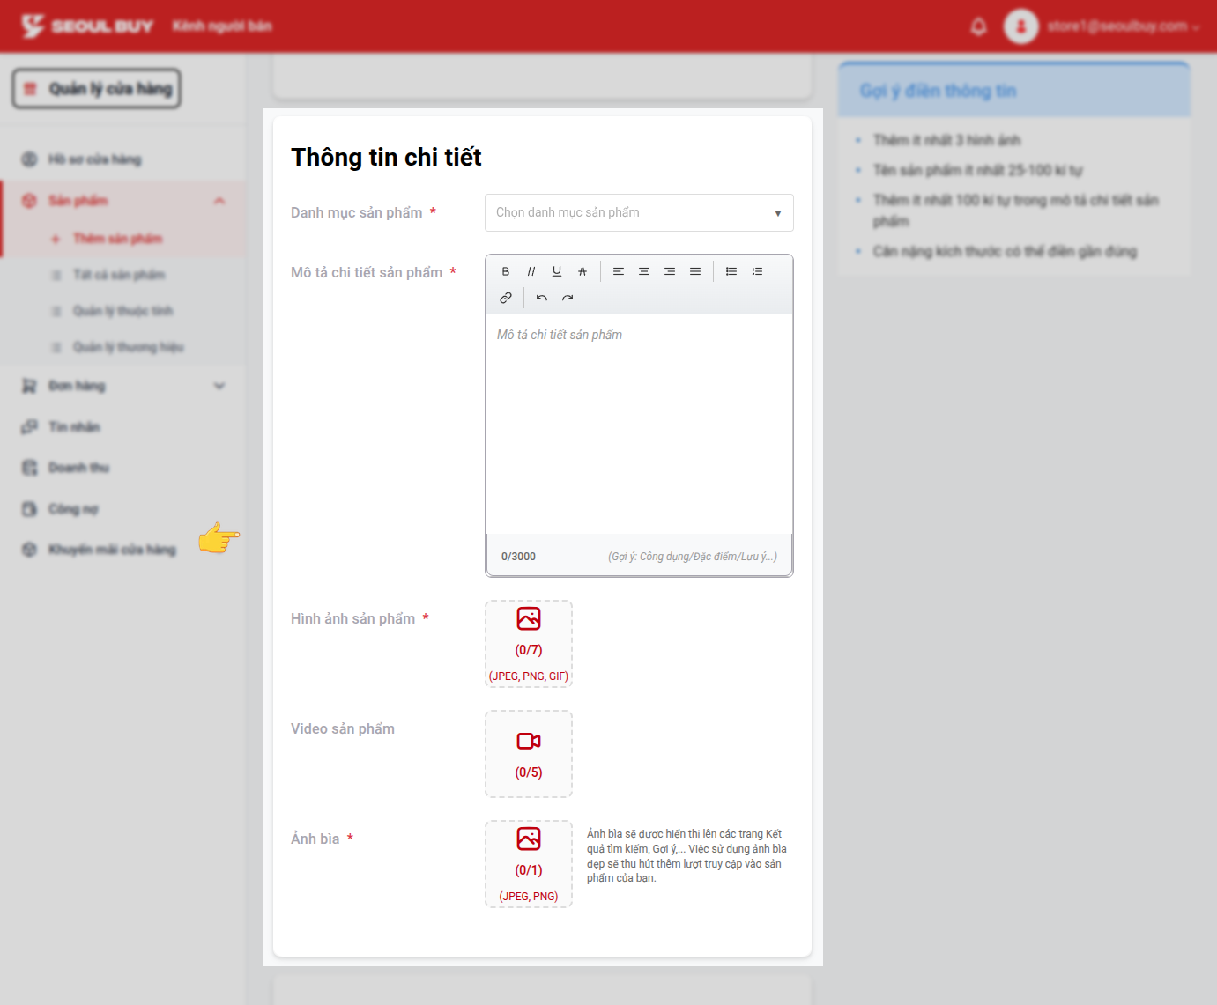
Task: Open 'Tất cả sản phẩm' in sidebar
Action: (119, 275)
